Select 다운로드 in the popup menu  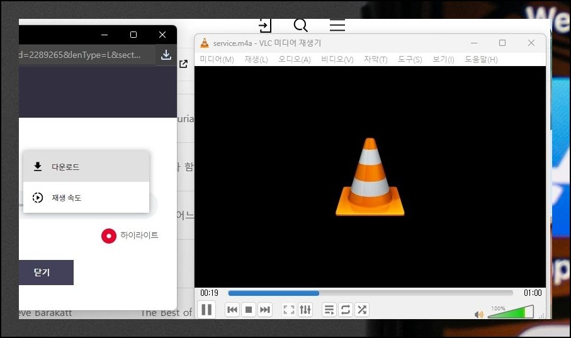pyautogui.click(x=86, y=167)
